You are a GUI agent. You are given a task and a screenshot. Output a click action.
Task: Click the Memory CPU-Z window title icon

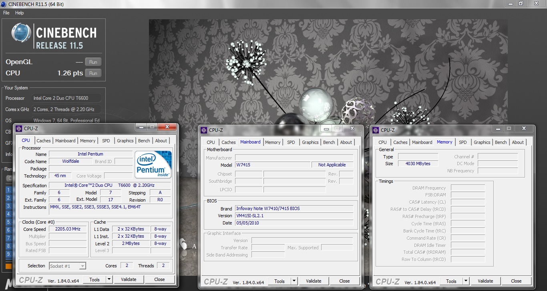point(376,130)
